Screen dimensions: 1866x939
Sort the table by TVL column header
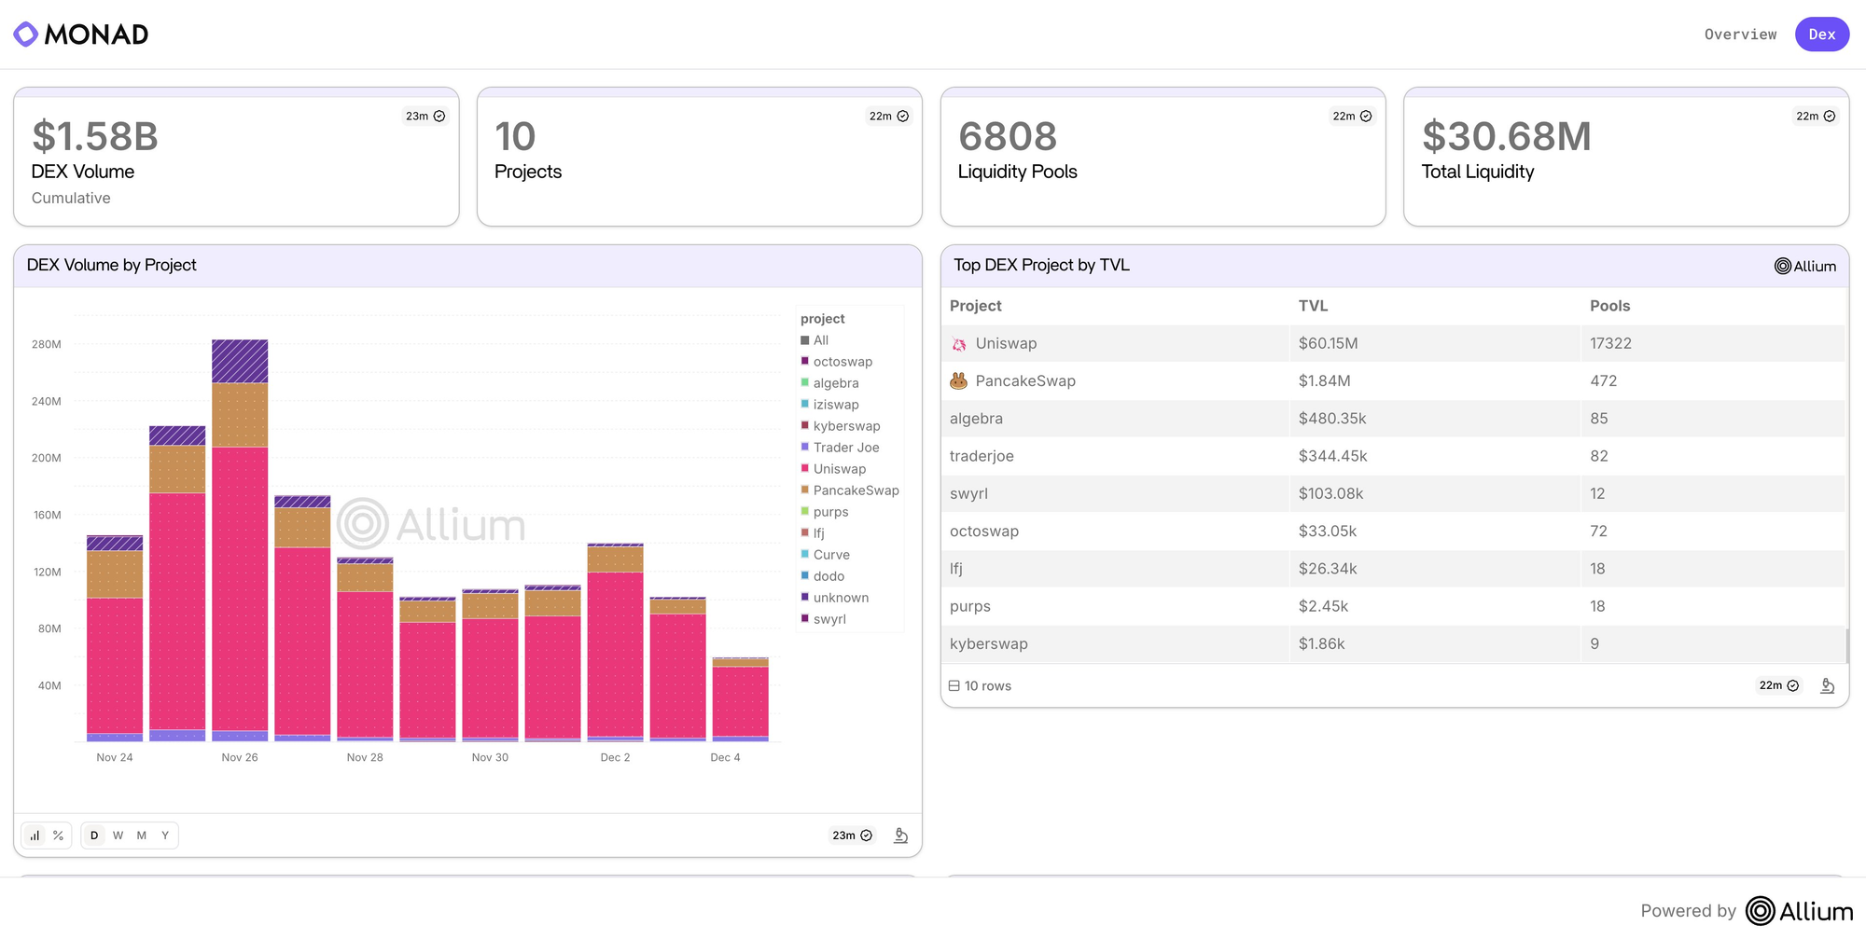(x=1313, y=306)
